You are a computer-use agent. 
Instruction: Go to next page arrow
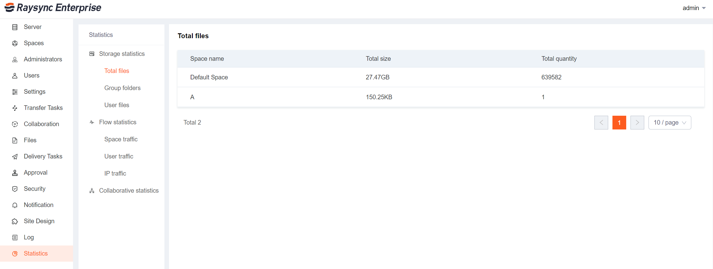637,122
